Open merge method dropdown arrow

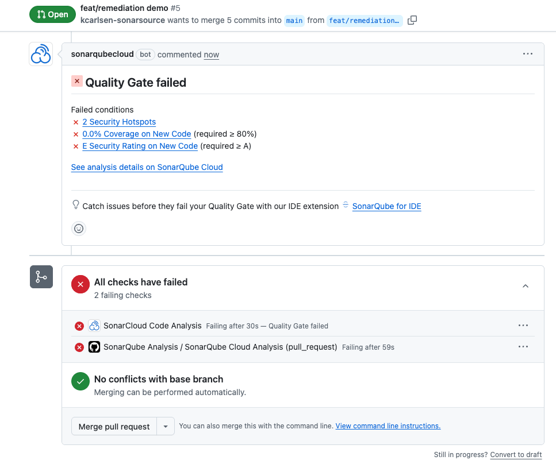166,427
